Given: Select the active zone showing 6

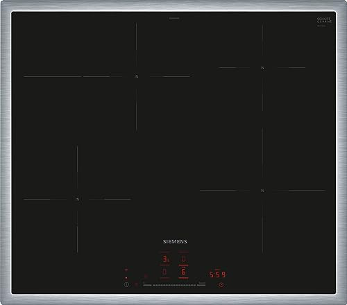Looking at the screenshot, I should coord(183,272).
